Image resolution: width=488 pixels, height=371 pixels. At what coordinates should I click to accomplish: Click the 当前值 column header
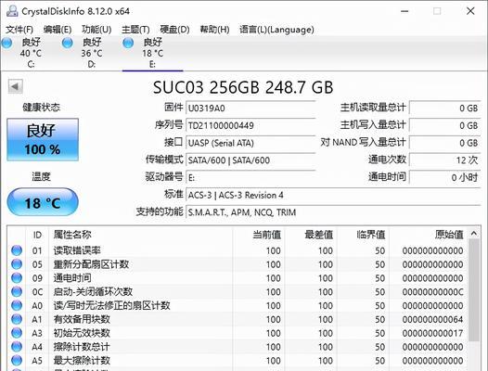click(x=258, y=235)
